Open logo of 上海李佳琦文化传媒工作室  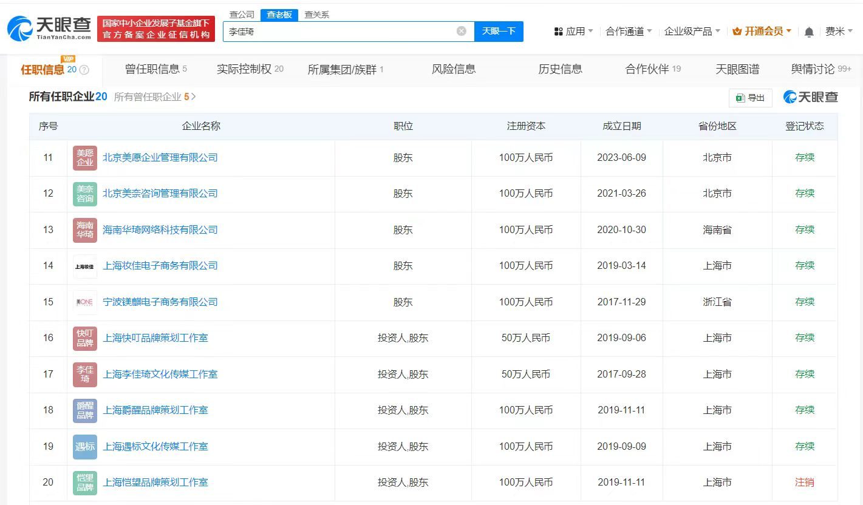coord(85,375)
